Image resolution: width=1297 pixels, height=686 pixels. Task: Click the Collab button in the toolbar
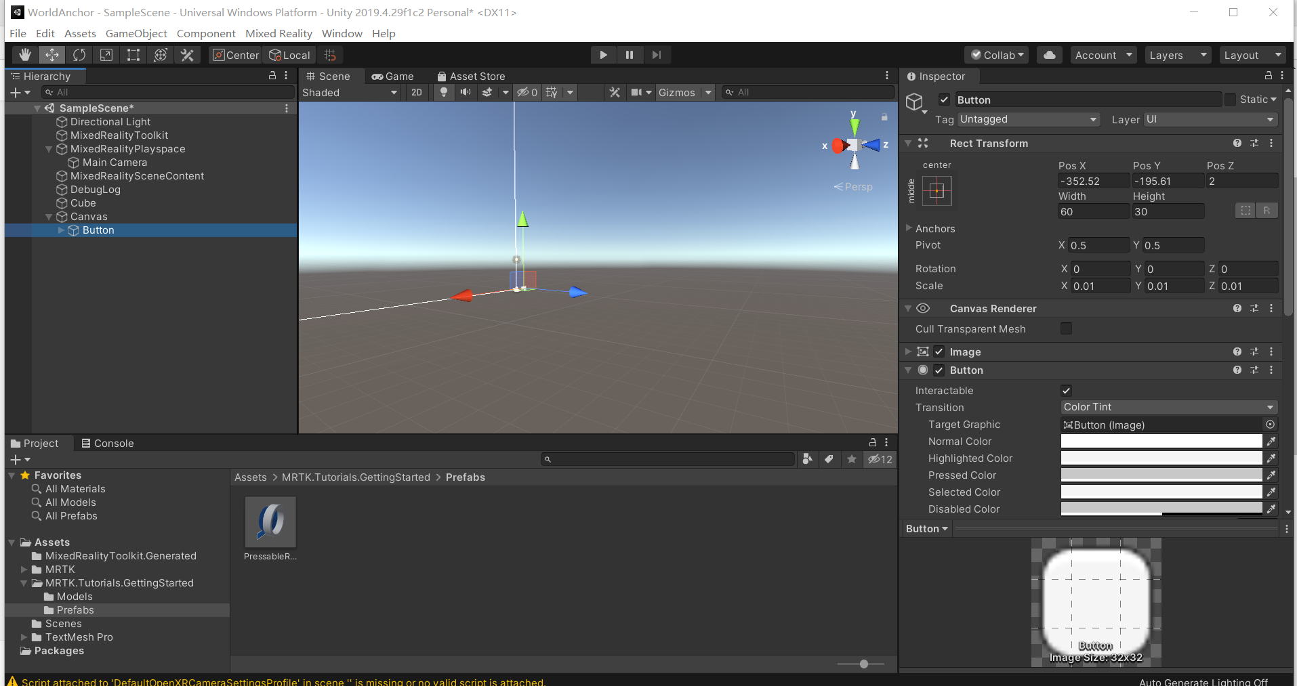coord(995,55)
